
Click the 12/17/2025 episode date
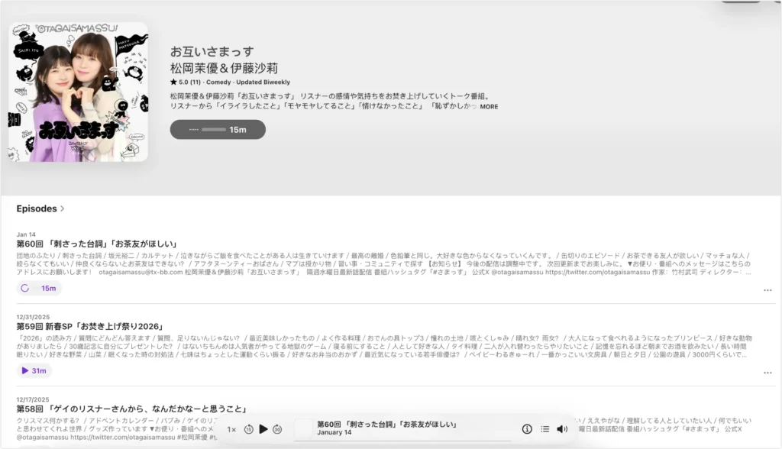click(33, 399)
